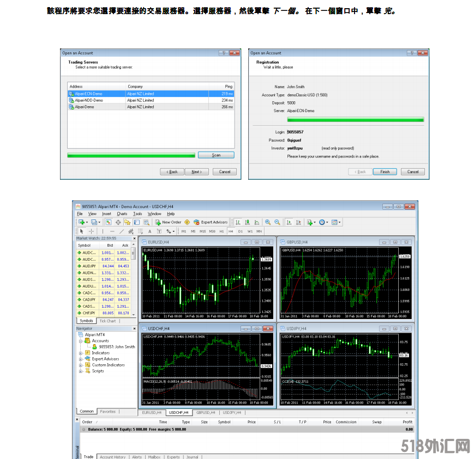Expand the Custom Indicators node in Navigator
The image size is (474, 459).
(81, 365)
